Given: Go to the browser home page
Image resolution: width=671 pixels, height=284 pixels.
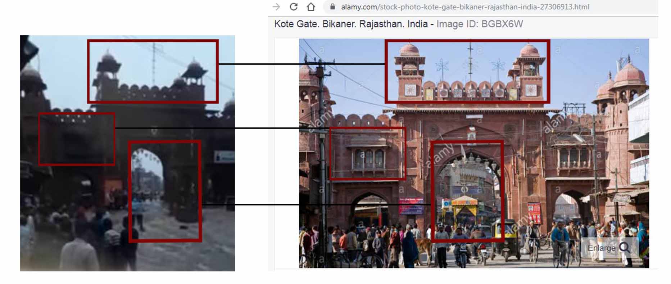Looking at the screenshot, I should [311, 7].
